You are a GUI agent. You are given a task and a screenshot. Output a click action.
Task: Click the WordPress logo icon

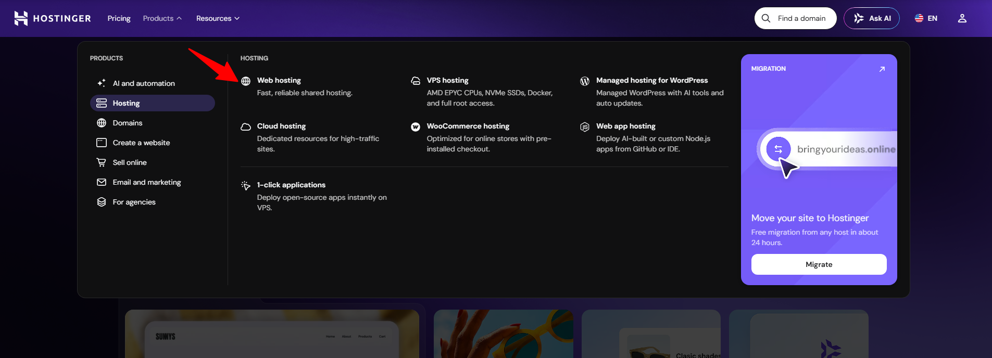pos(585,81)
